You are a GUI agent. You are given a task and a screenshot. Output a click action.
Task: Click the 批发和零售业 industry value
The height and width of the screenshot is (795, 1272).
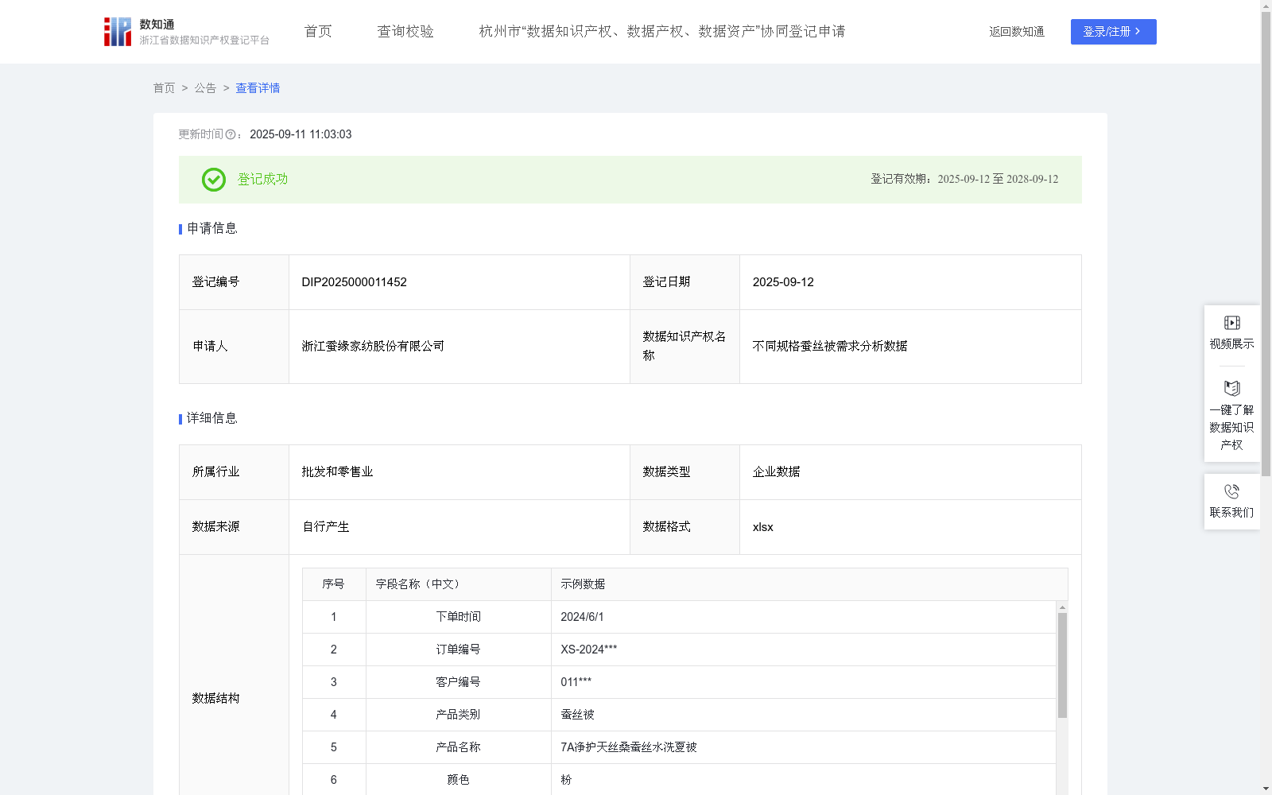tap(337, 472)
